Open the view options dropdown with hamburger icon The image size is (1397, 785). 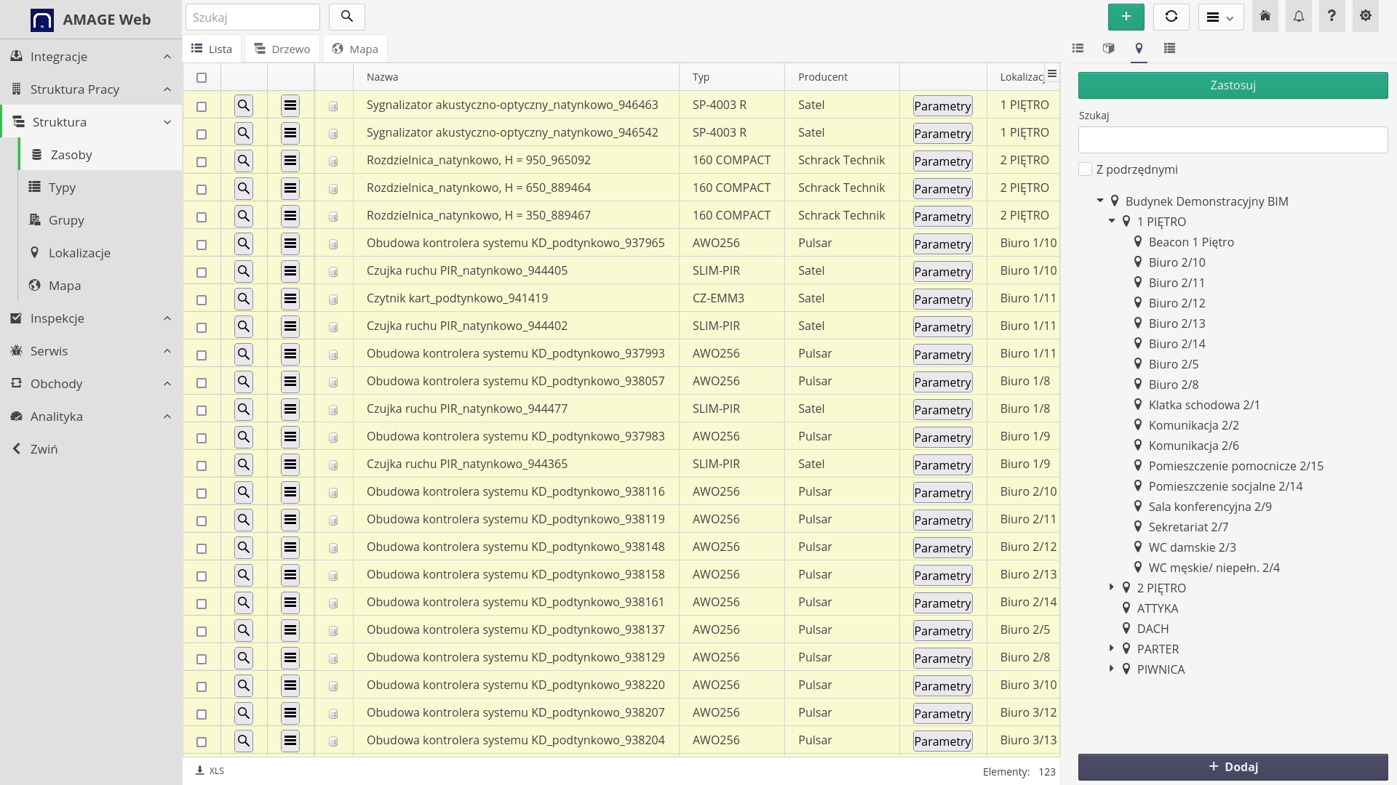coord(1221,17)
